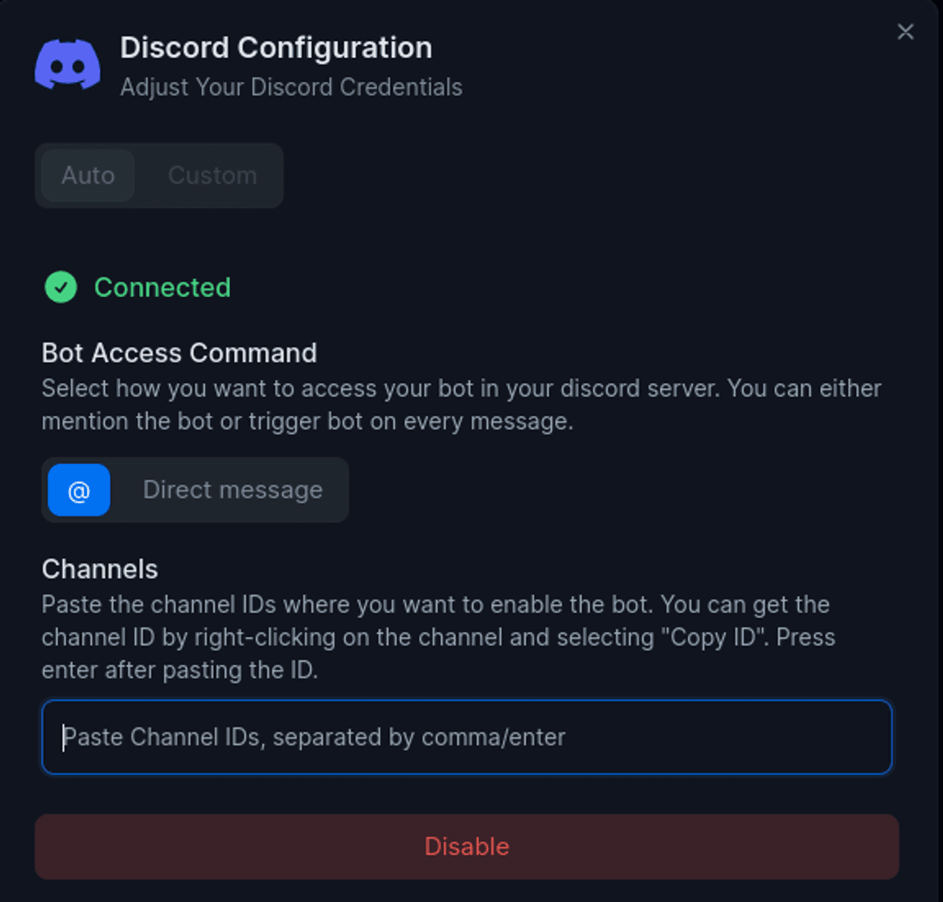
Task: Click the Adjust Your Discord Credentials subtitle
Action: tap(291, 86)
